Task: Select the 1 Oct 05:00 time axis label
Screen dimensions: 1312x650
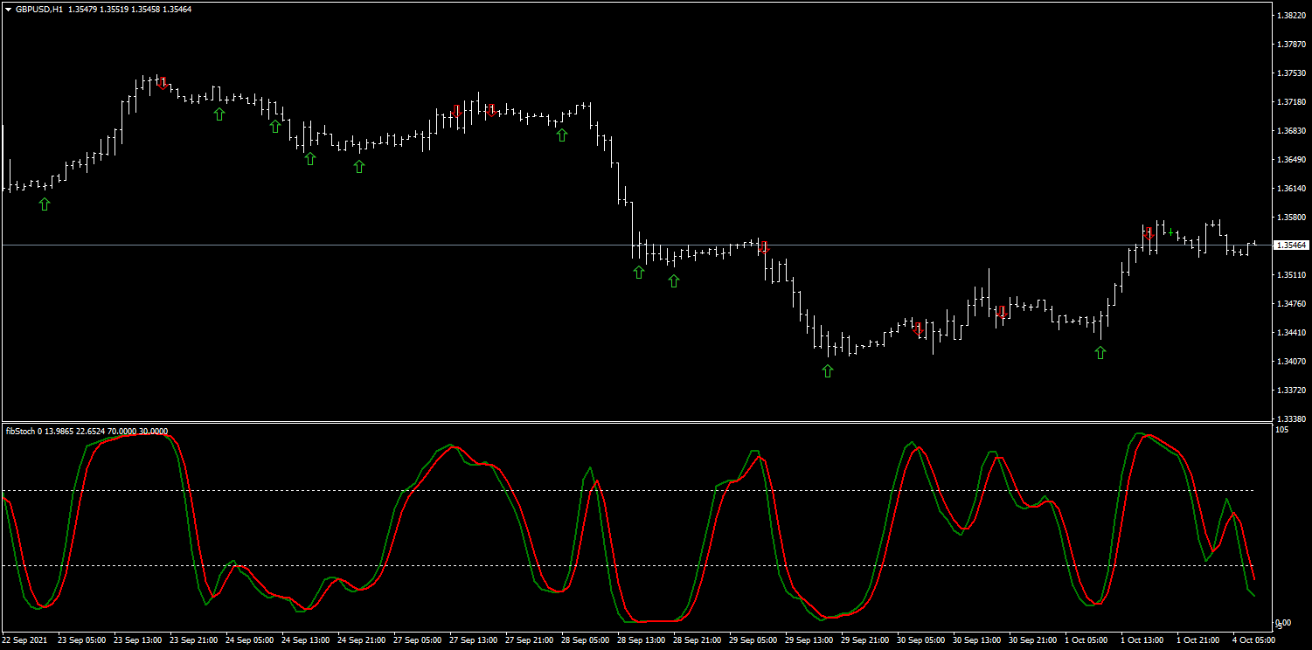Action: point(1088,640)
